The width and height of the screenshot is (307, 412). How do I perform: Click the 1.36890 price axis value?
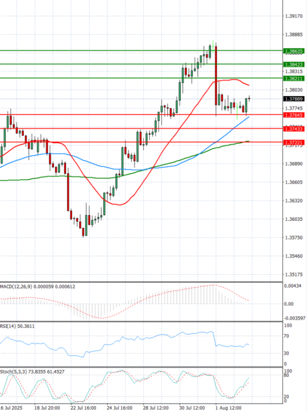point(294,164)
